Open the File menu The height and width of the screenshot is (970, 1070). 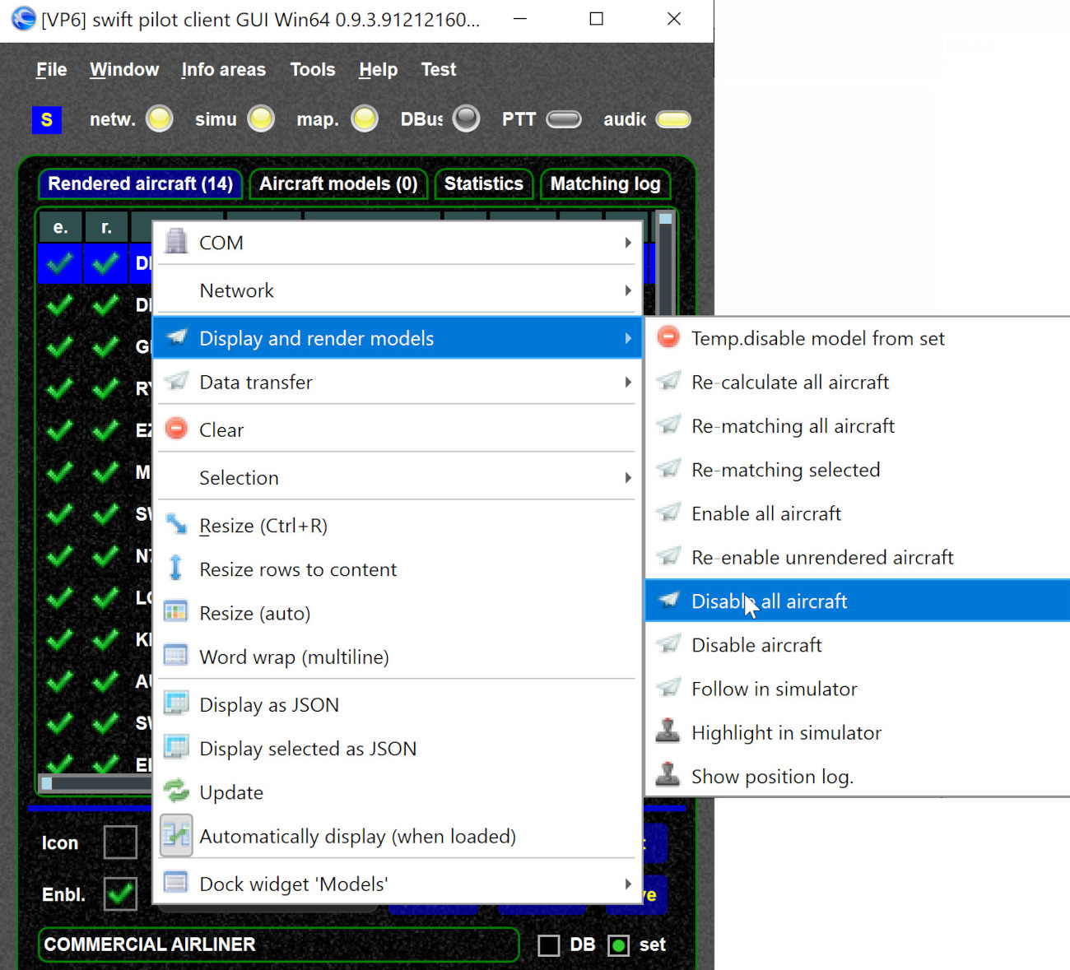(x=51, y=70)
